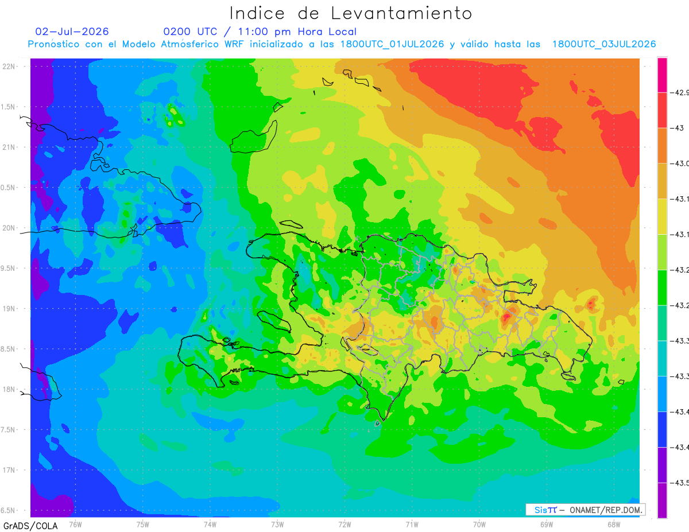
Task: Pick the golden-orange swatch on the color scale
Action: 662,181
